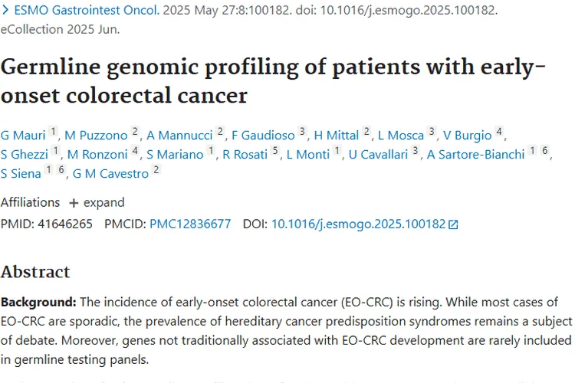
Task: Open the external DOI link icon
Action: coord(453,225)
